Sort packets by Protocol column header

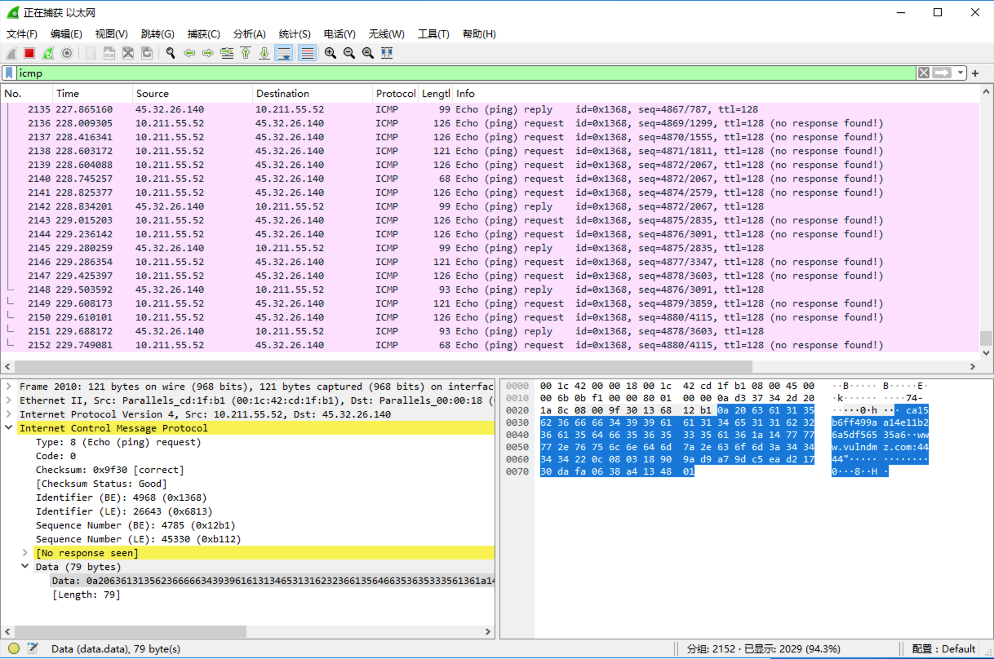click(395, 93)
